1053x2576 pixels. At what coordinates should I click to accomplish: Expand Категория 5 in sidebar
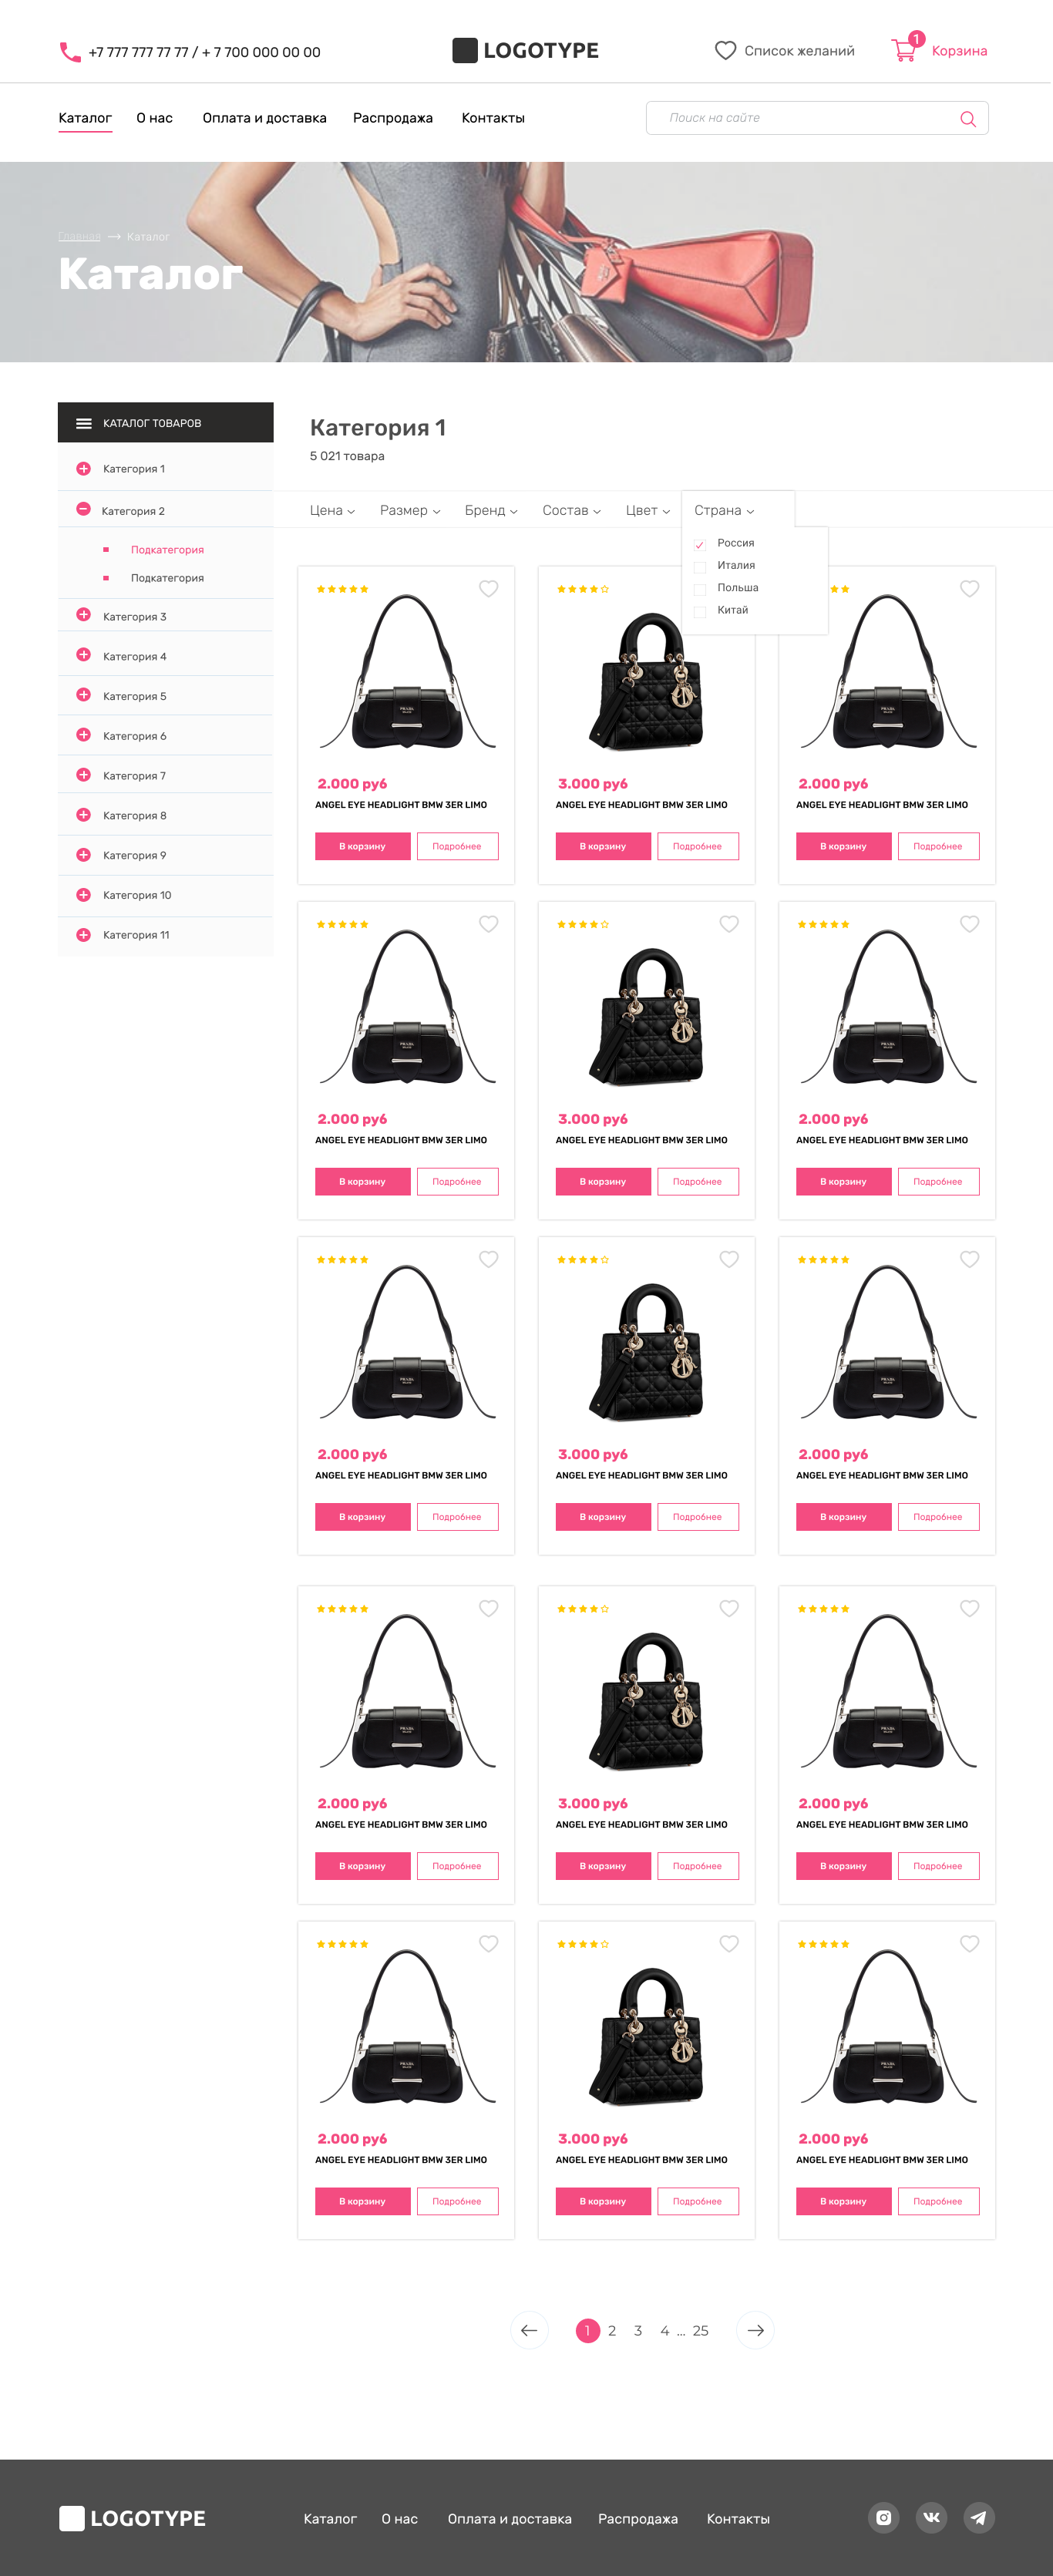[84, 695]
